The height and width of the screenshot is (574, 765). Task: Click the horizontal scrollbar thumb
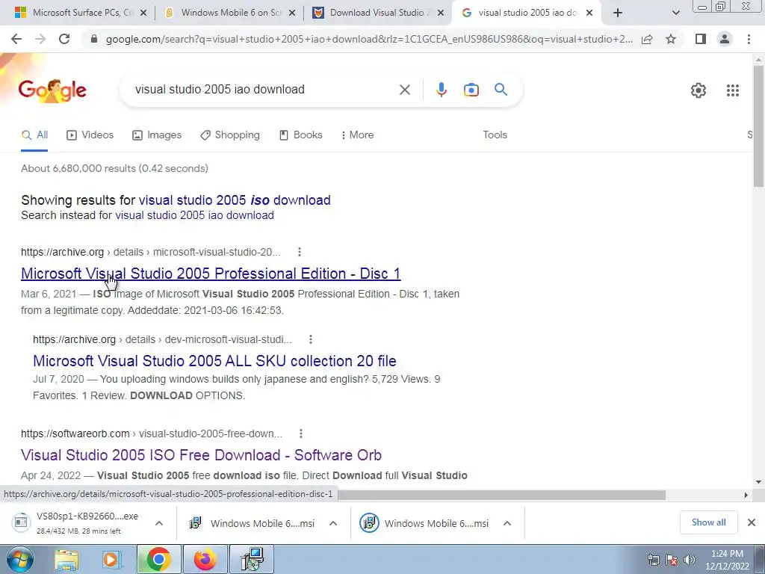click(x=501, y=495)
